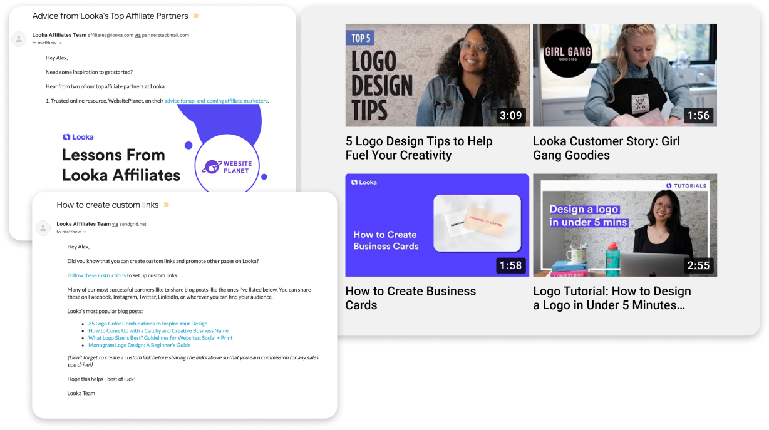Click the "Looka Team" signature
Image resolution: width=769 pixels, height=430 pixels.
[81, 393]
